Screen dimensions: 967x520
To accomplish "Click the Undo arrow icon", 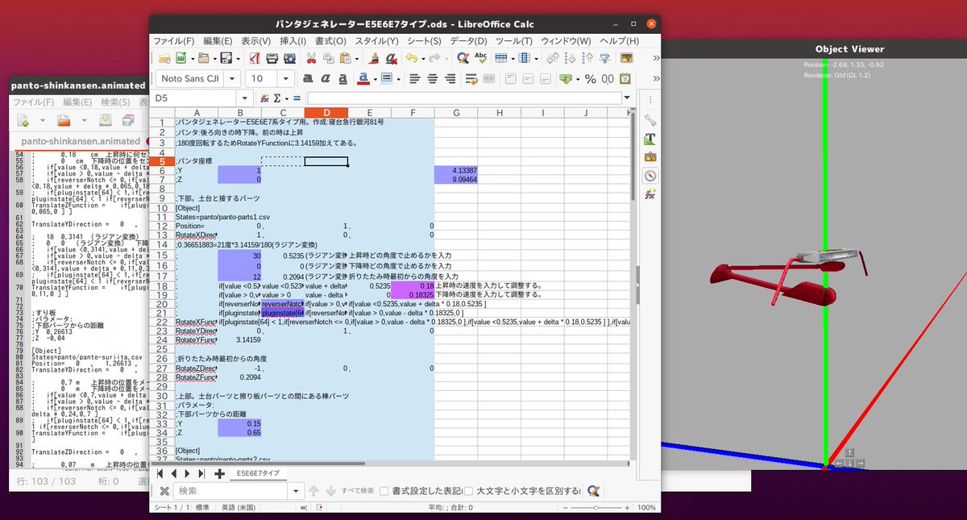I will click(x=411, y=58).
